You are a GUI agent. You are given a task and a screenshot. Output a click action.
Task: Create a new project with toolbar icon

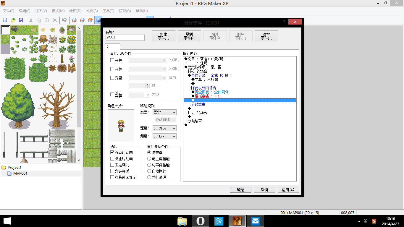click(x=5, y=20)
